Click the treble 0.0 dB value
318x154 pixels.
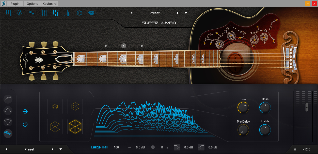click(213, 147)
